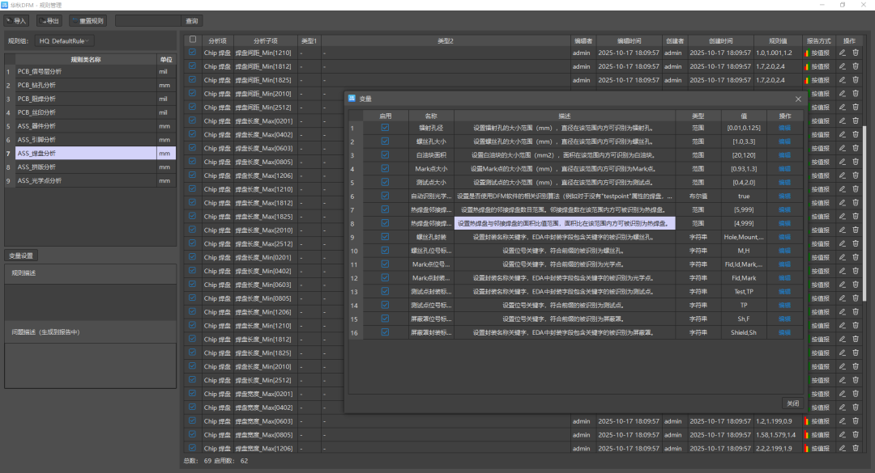Click trash icon for 焊盘长度_Min[0805] row
This screenshot has height=473, width=875.
pos(856,298)
